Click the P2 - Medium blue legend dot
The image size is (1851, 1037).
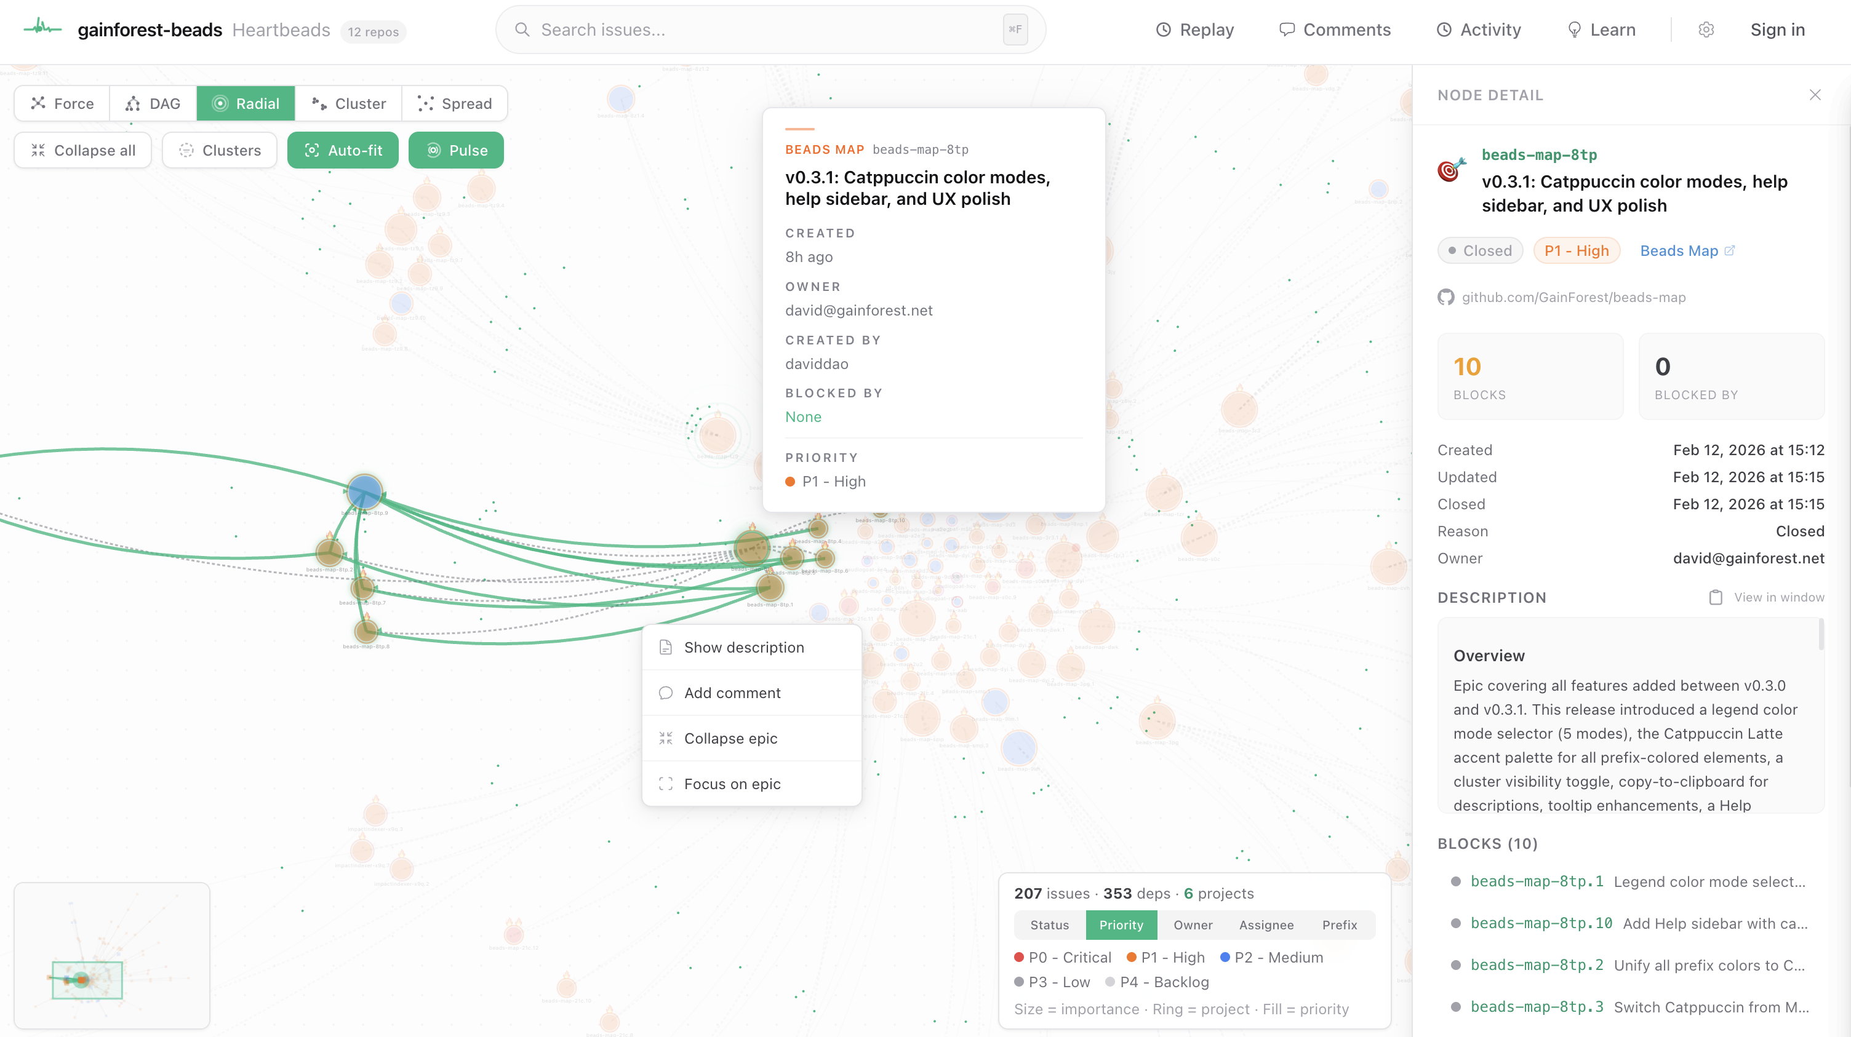1225,957
